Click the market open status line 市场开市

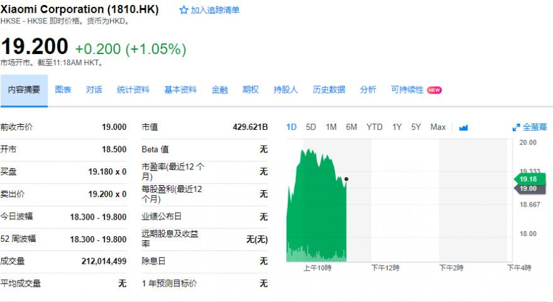tap(52, 63)
